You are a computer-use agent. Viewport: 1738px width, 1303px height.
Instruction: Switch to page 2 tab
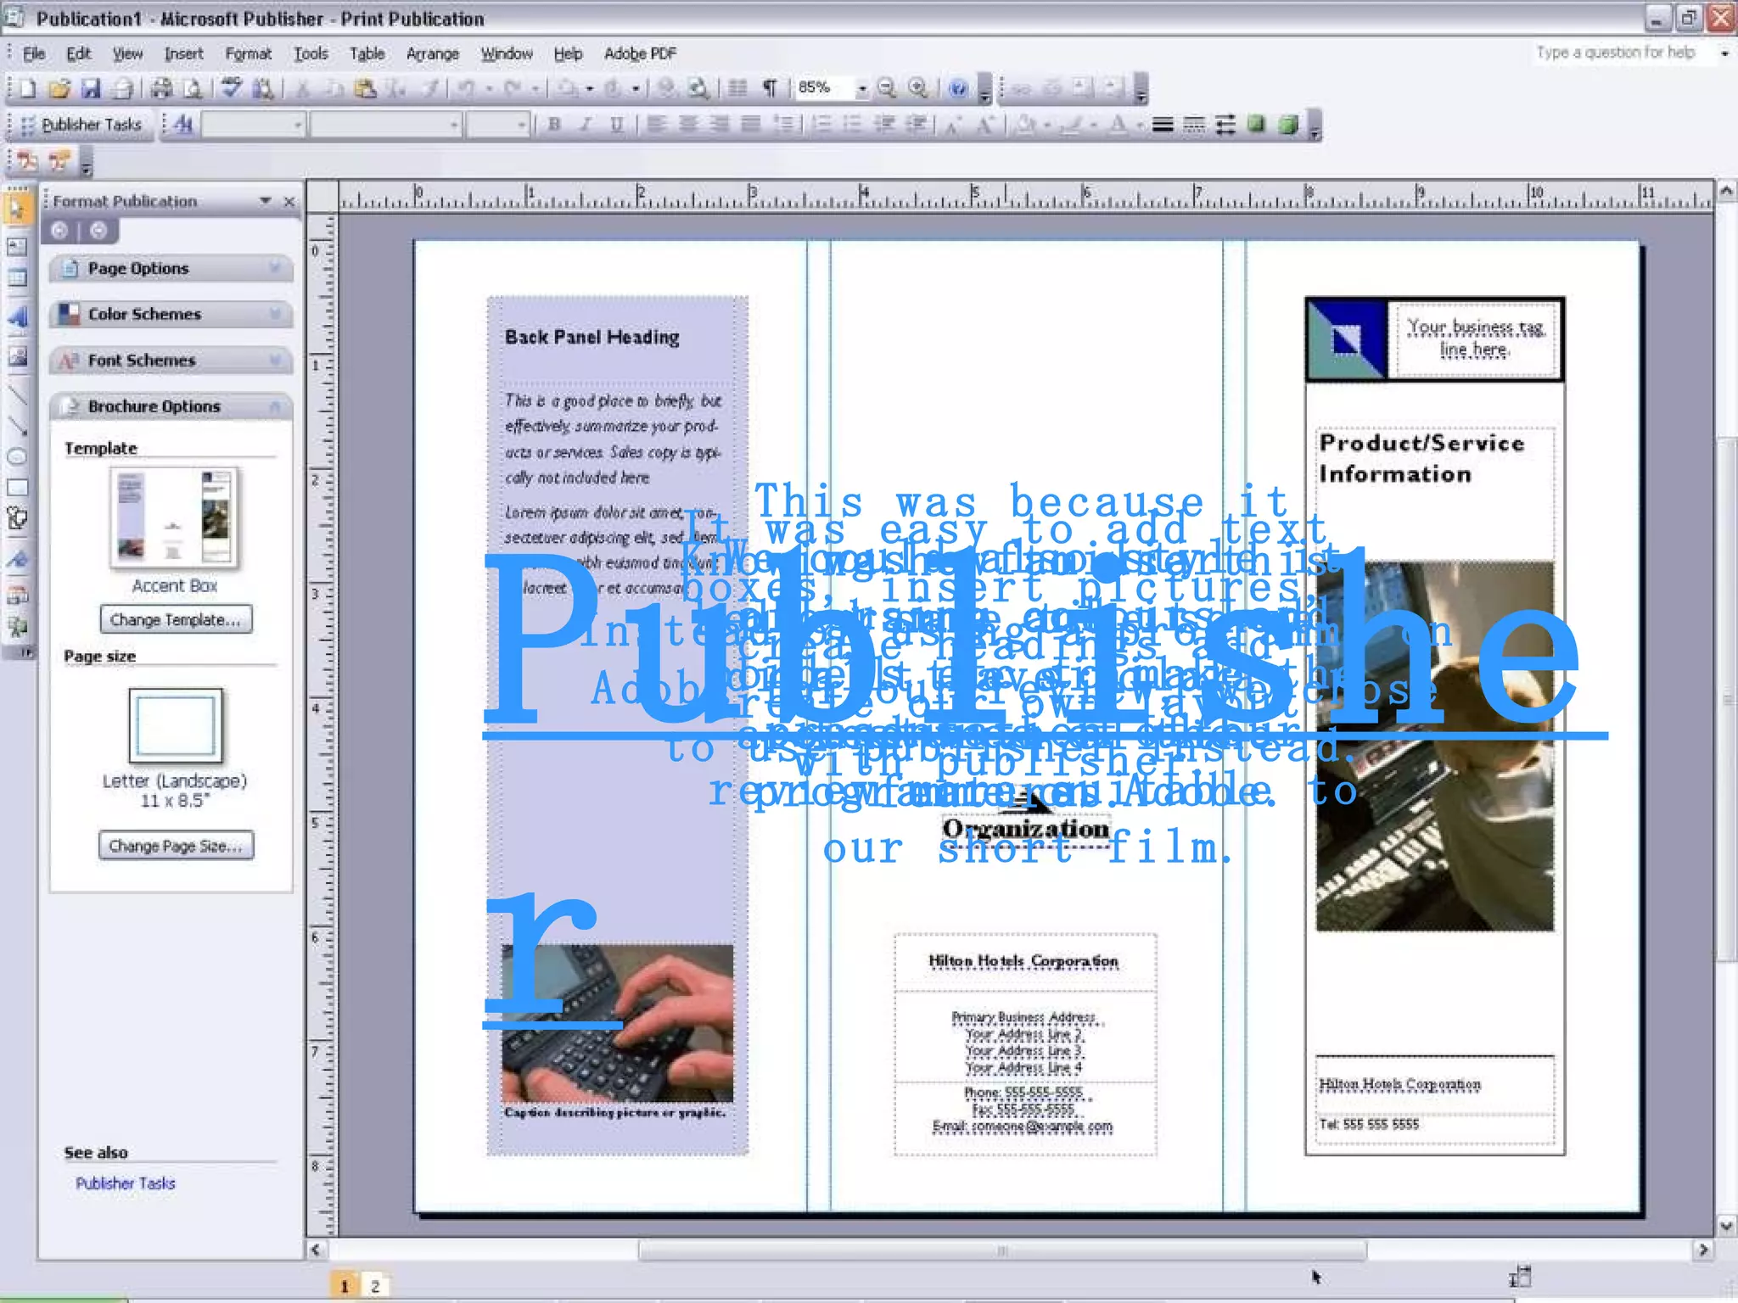(x=375, y=1286)
